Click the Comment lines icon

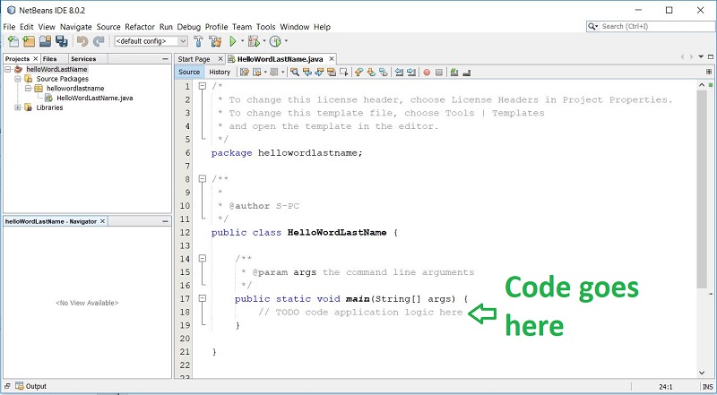click(454, 73)
